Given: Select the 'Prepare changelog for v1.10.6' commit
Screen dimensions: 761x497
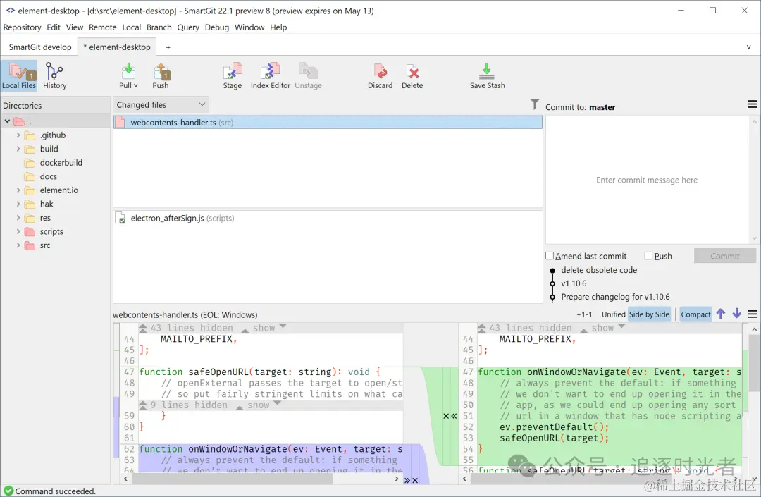Looking at the screenshot, I should click(615, 297).
